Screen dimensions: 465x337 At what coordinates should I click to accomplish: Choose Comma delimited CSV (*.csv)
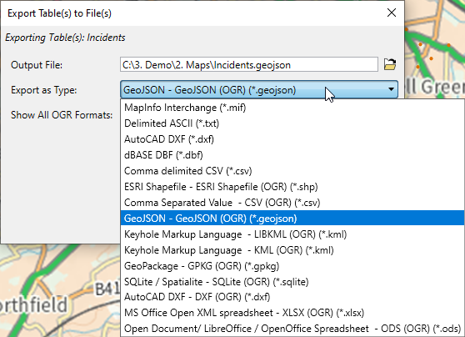pos(292,171)
